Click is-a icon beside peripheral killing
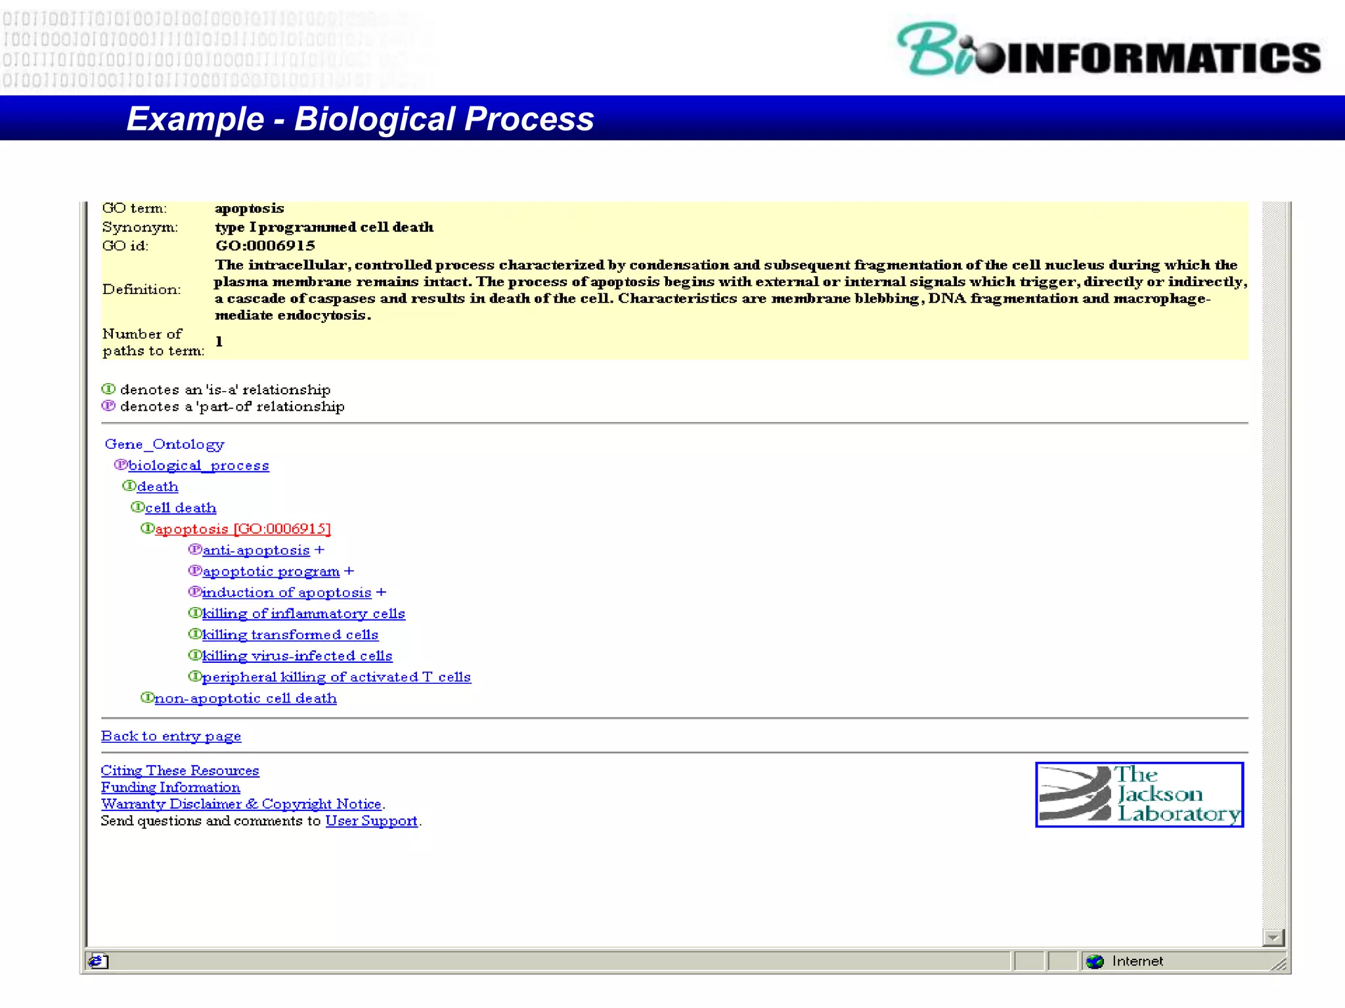This screenshot has height=1008, width=1345. [x=195, y=676]
